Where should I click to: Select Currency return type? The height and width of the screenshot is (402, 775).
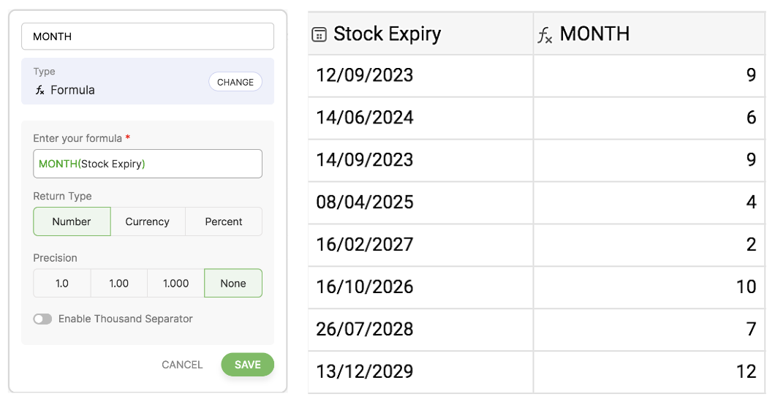147,221
